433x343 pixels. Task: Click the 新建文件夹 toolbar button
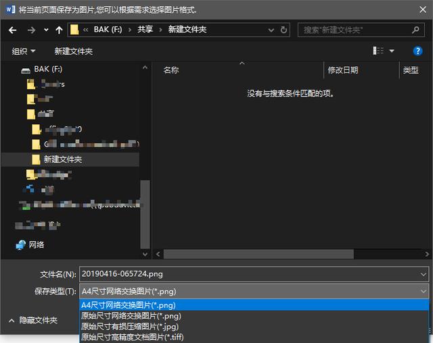click(74, 51)
